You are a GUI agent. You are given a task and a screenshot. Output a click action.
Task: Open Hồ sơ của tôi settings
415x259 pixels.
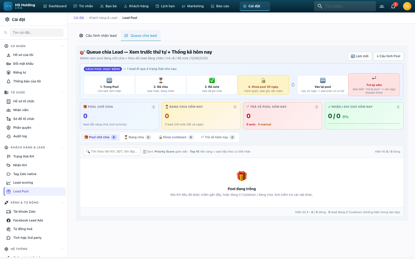coord(35,55)
